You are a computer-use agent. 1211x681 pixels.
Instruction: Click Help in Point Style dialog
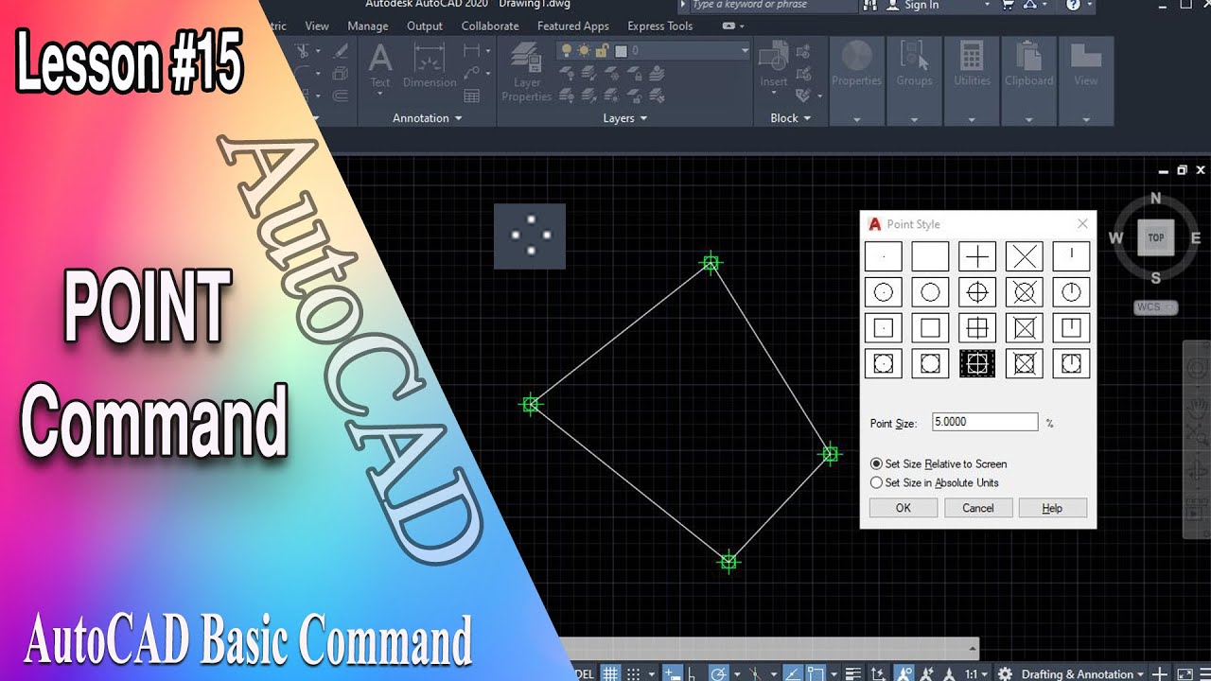[1052, 508]
